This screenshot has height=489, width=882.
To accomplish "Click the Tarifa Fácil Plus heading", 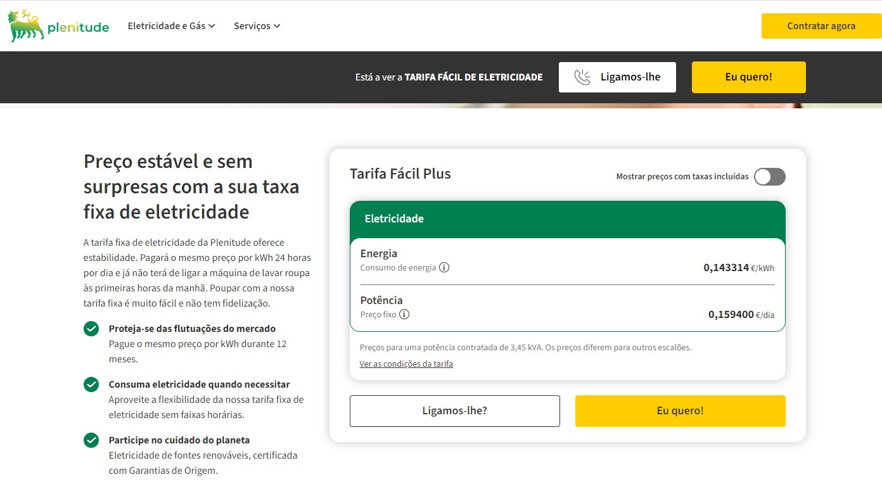I will (400, 174).
